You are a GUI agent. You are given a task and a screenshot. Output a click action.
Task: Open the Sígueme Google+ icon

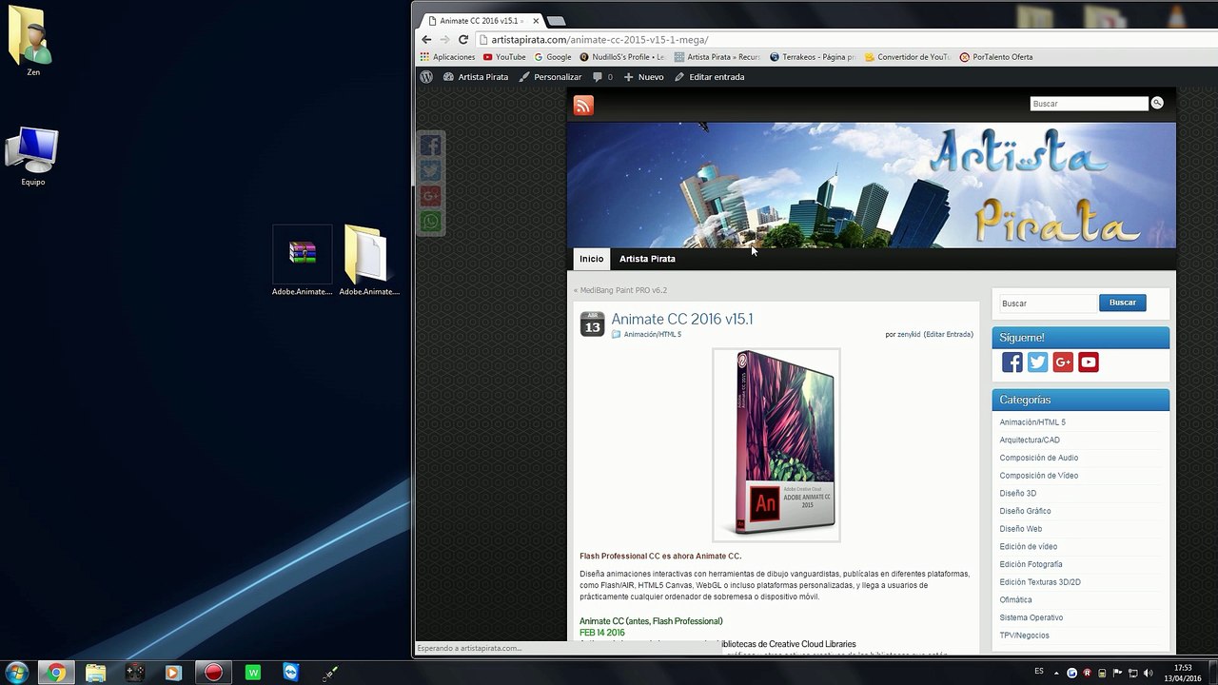1063,362
